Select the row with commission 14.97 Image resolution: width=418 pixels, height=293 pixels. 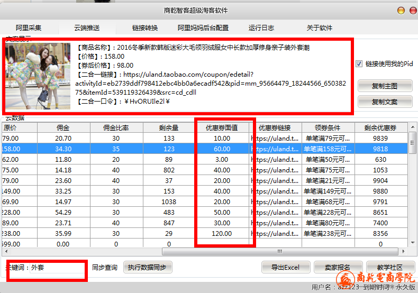[205, 202]
